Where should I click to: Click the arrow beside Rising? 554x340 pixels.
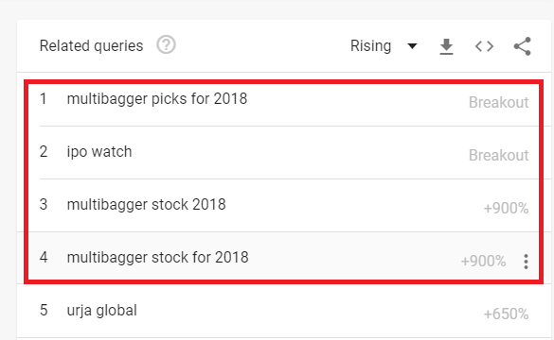(x=412, y=46)
